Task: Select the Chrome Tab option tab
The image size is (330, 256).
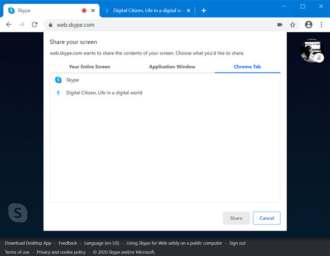Action: [248, 67]
